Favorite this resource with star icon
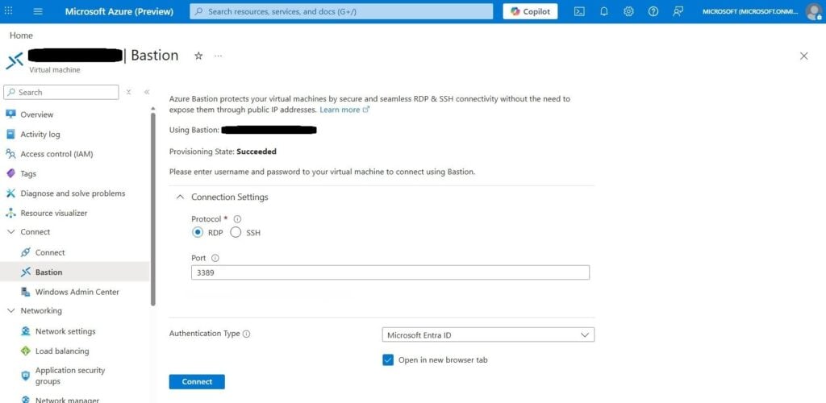The image size is (826, 403). [x=198, y=56]
